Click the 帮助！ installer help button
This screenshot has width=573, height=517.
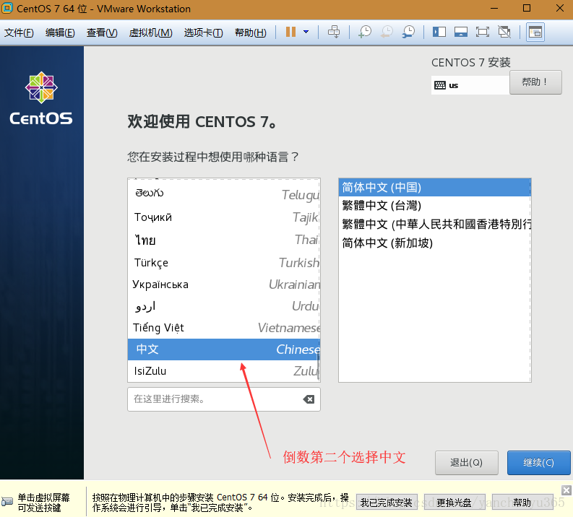click(x=535, y=82)
